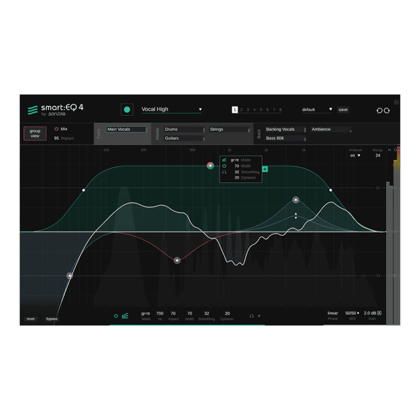This screenshot has height=420, width=420.
Task: Click the group view button
Action: pos(35,133)
